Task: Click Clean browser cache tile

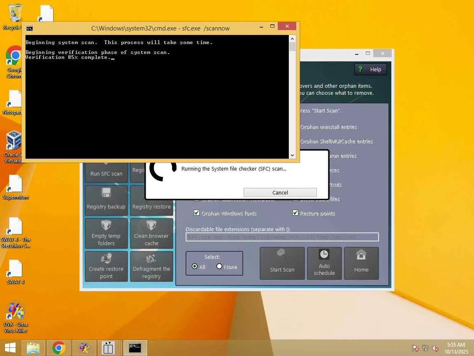Action: (x=151, y=233)
